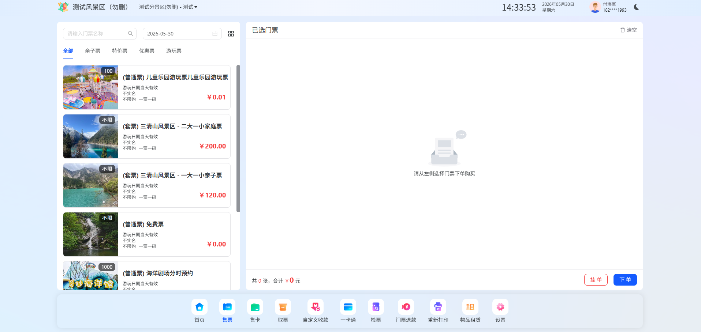This screenshot has width=701, height=332.
Task: Select the 游玩票 tab
Action: tap(174, 51)
